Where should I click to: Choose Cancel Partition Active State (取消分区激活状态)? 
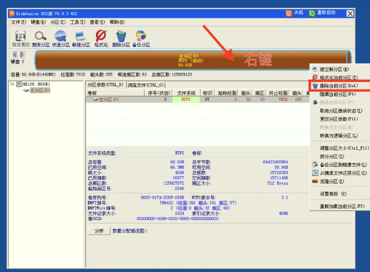pos(340,111)
